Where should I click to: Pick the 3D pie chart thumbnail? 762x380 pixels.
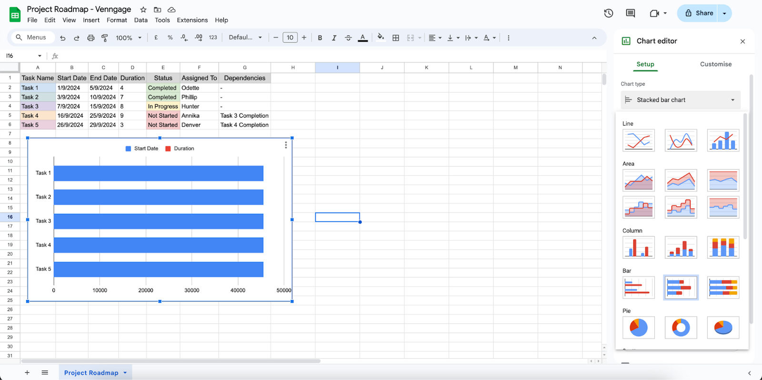[x=723, y=328]
